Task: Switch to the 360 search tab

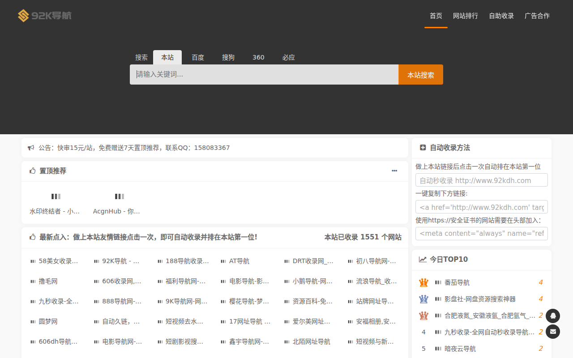Action: pos(258,57)
